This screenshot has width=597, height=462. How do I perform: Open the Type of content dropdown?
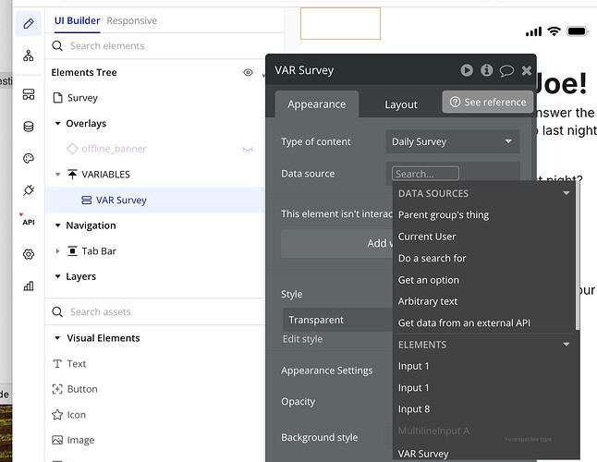(453, 141)
